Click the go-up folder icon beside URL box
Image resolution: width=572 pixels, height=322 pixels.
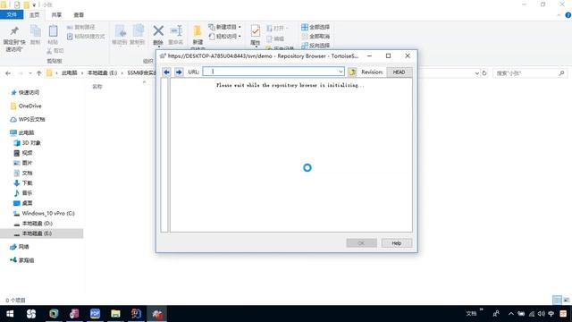point(352,72)
